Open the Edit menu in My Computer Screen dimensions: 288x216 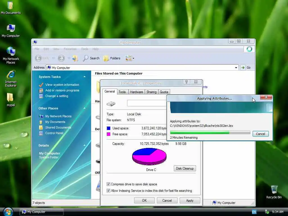click(46, 49)
